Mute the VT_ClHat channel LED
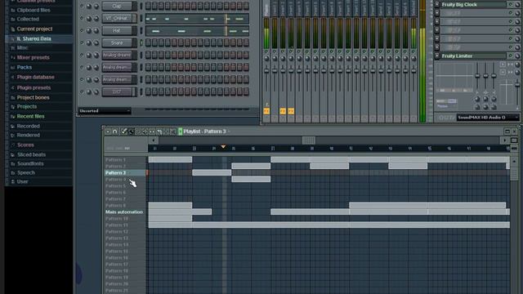Image resolution: width=523 pixels, height=294 pixels. pyautogui.click(x=82, y=18)
